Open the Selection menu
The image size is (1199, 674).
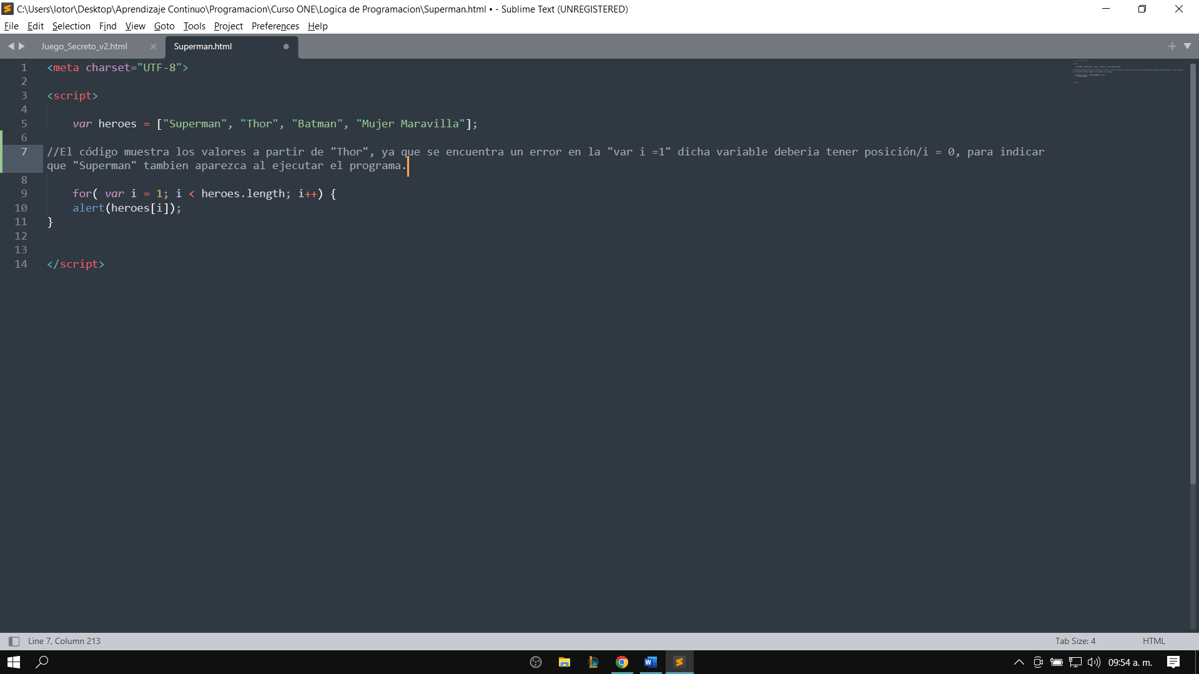click(x=71, y=26)
